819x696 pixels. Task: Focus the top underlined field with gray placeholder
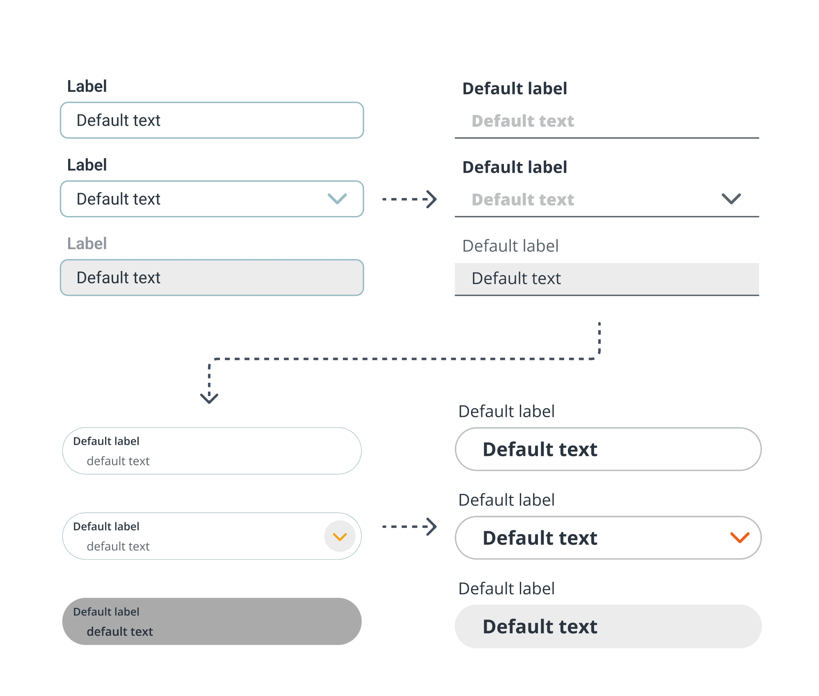(606, 121)
